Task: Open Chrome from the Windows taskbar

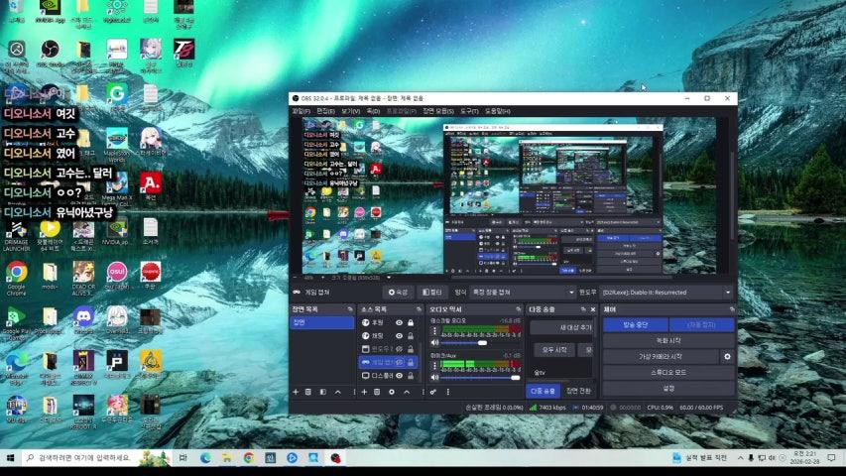Action: click(249, 458)
